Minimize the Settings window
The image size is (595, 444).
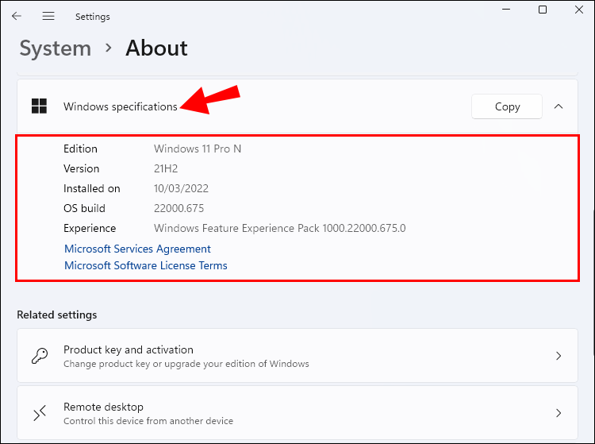tap(506, 10)
